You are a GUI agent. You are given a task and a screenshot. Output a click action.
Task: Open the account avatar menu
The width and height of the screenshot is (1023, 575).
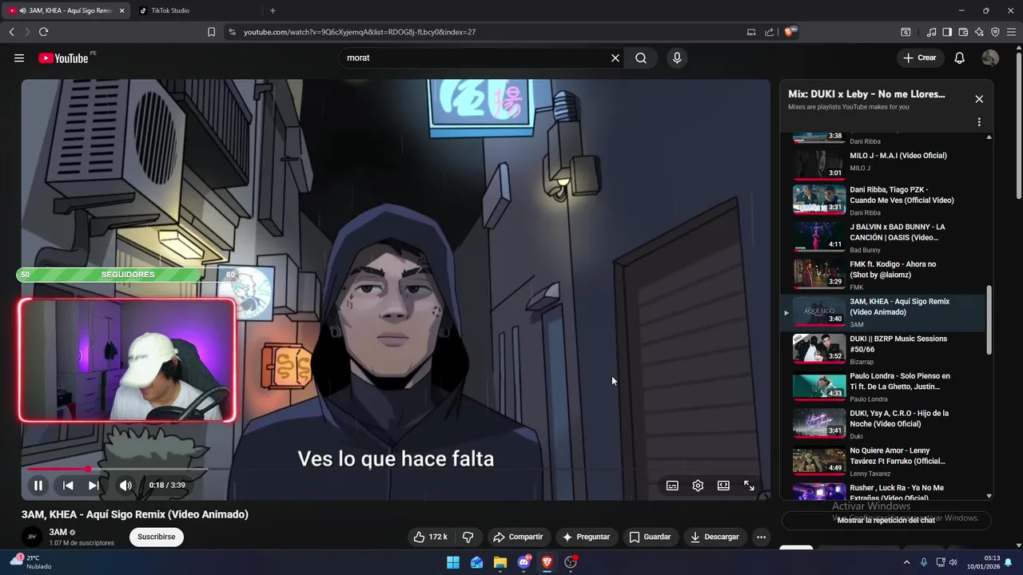[990, 58]
